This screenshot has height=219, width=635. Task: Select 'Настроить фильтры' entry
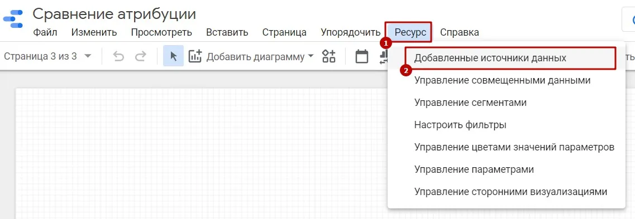(x=506, y=125)
